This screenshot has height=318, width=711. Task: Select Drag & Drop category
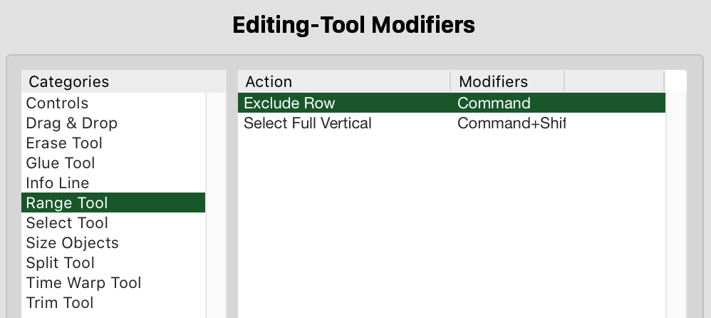coord(72,123)
